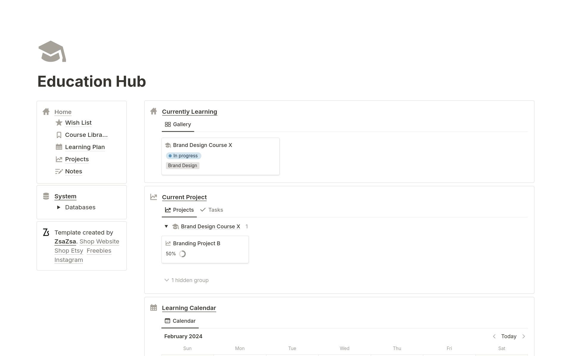The width and height of the screenshot is (571, 356).
Task: Click the 50% progress ring
Action: 182,254
